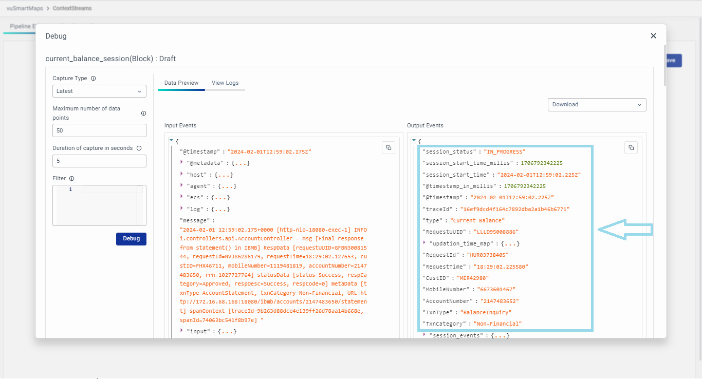The height and width of the screenshot is (379, 702).
Task: Click Maximum number of data points info icon
Action: pyautogui.click(x=143, y=113)
